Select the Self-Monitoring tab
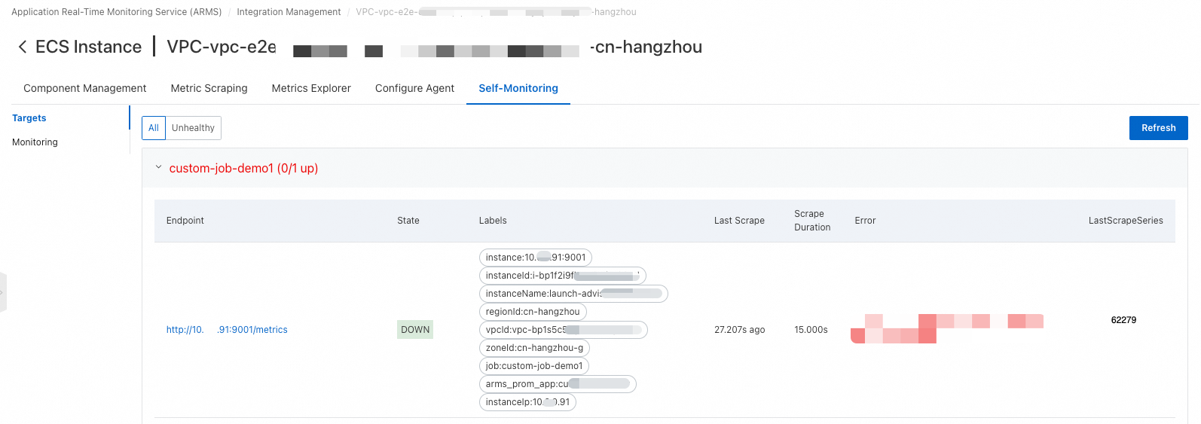Viewport: 1201px width, 424px height. coord(518,88)
